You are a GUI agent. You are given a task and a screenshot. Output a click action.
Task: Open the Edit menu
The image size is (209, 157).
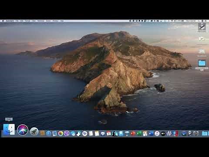coord(22,21)
